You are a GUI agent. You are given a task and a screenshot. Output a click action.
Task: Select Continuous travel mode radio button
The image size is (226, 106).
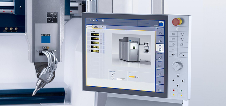point(112,75)
